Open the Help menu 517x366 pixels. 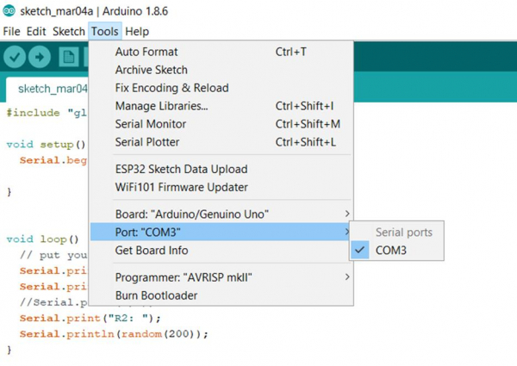(x=136, y=31)
